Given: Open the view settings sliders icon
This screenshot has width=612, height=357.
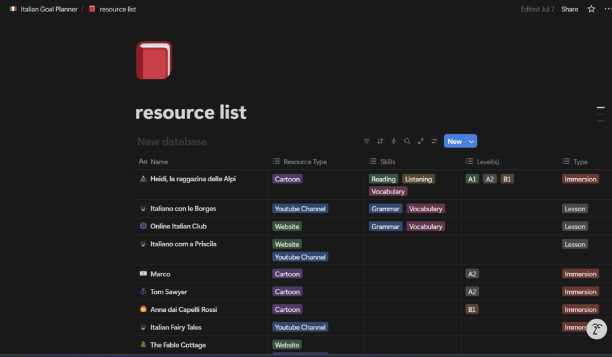Looking at the screenshot, I should click(434, 141).
